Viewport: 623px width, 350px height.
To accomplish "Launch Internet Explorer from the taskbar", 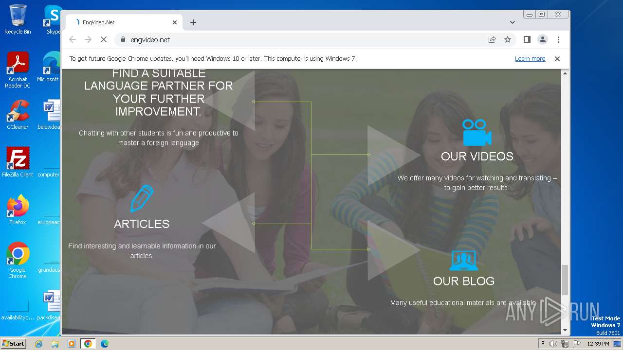I will point(39,344).
